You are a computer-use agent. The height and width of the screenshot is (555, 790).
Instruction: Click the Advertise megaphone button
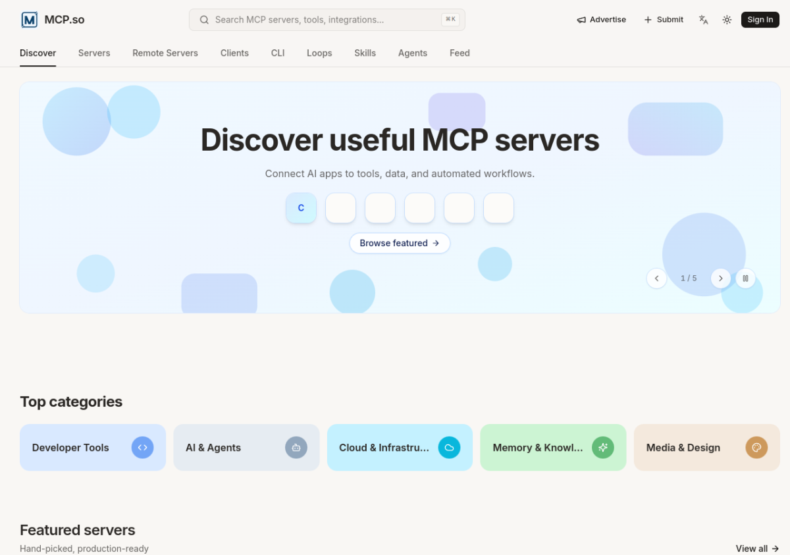[601, 20]
